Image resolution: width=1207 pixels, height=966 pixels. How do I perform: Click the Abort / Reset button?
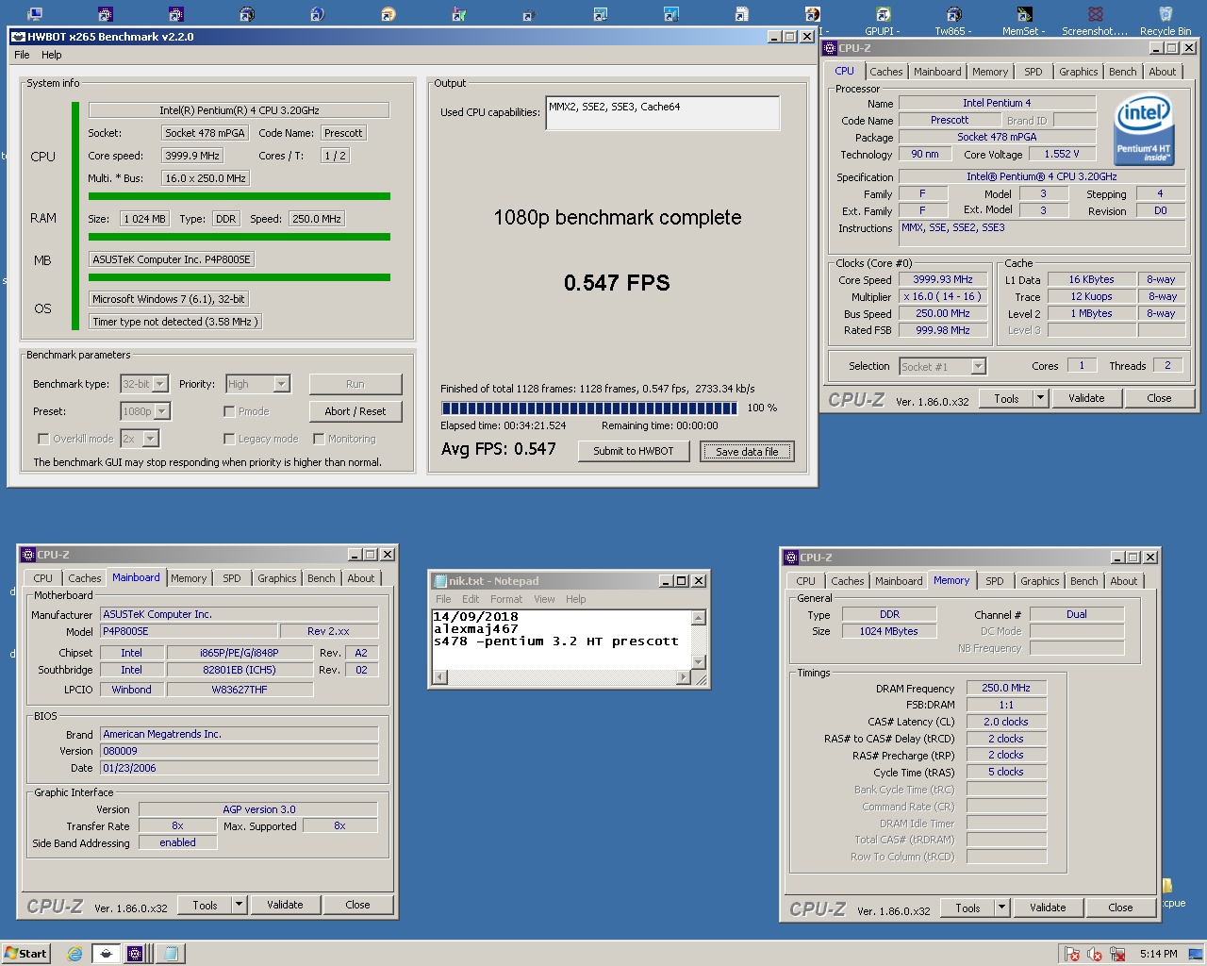click(355, 411)
